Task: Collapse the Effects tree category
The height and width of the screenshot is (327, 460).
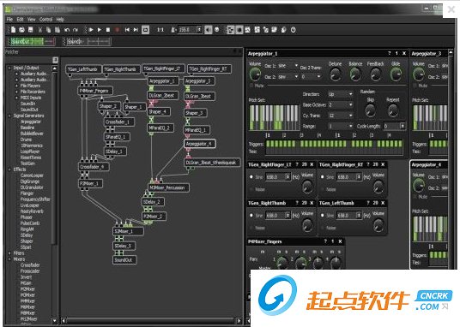Action: click(9, 169)
